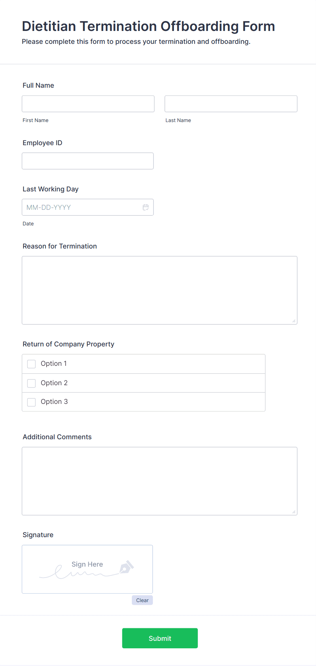This screenshot has width=316, height=666.
Task: Open the calendar date picker icon
Action: (x=146, y=207)
